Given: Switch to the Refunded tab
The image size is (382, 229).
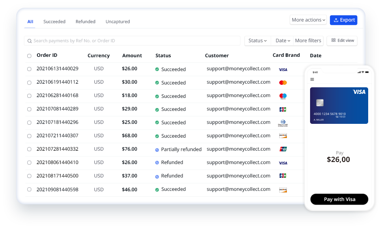Looking at the screenshot, I should coord(85,22).
